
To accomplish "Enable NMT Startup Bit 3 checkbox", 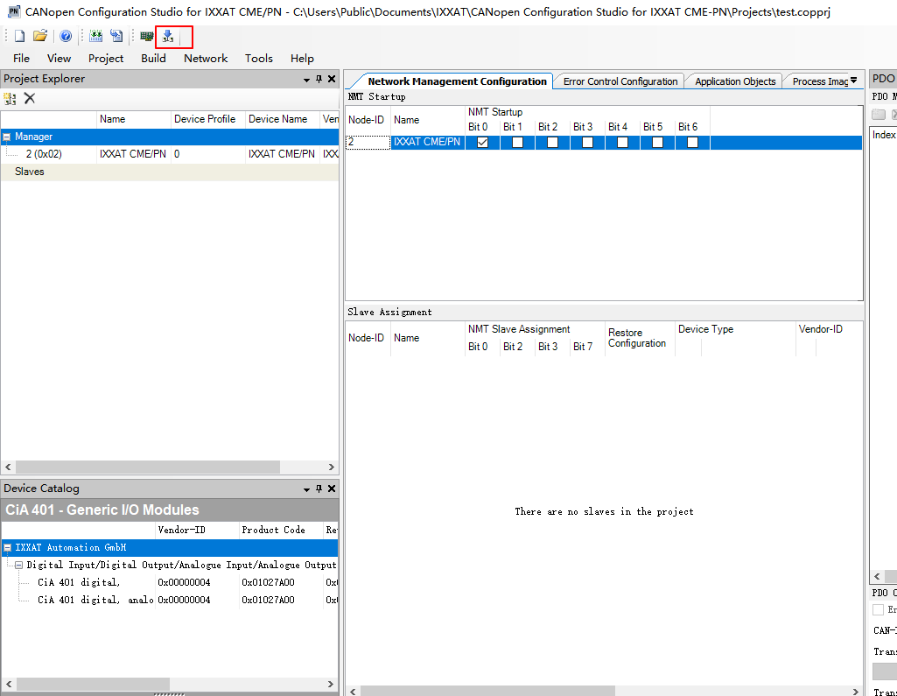I will tap(587, 143).
